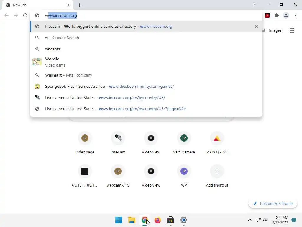Open the Chrome profile avatar

coord(286,15)
